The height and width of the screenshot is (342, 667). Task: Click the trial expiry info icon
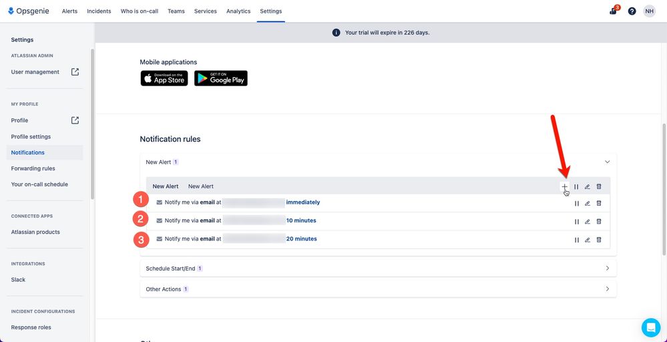point(336,33)
